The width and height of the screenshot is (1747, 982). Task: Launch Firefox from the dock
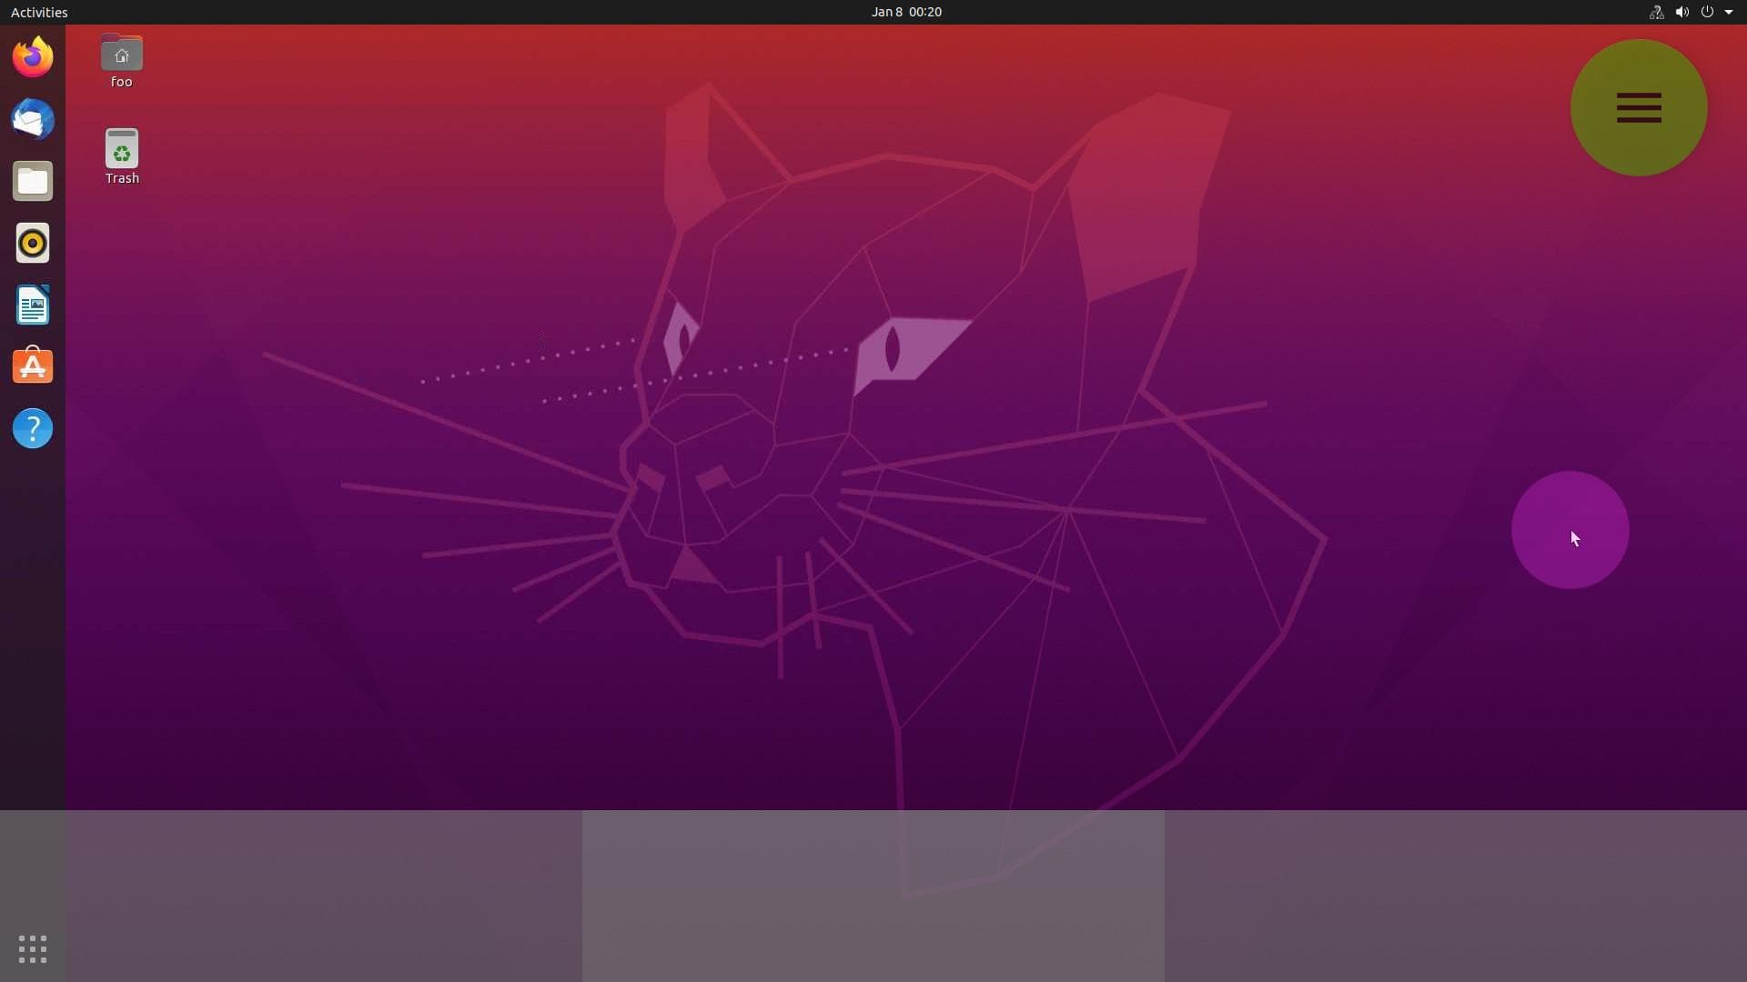click(33, 57)
